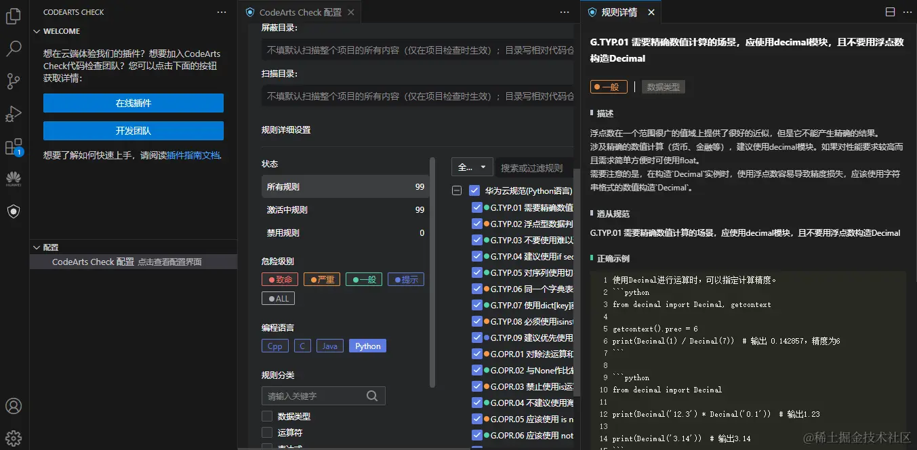Click the left filter panel scrollbar
Image resolution: width=917 pixels, height=450 pixels.
tap(432, 271)
